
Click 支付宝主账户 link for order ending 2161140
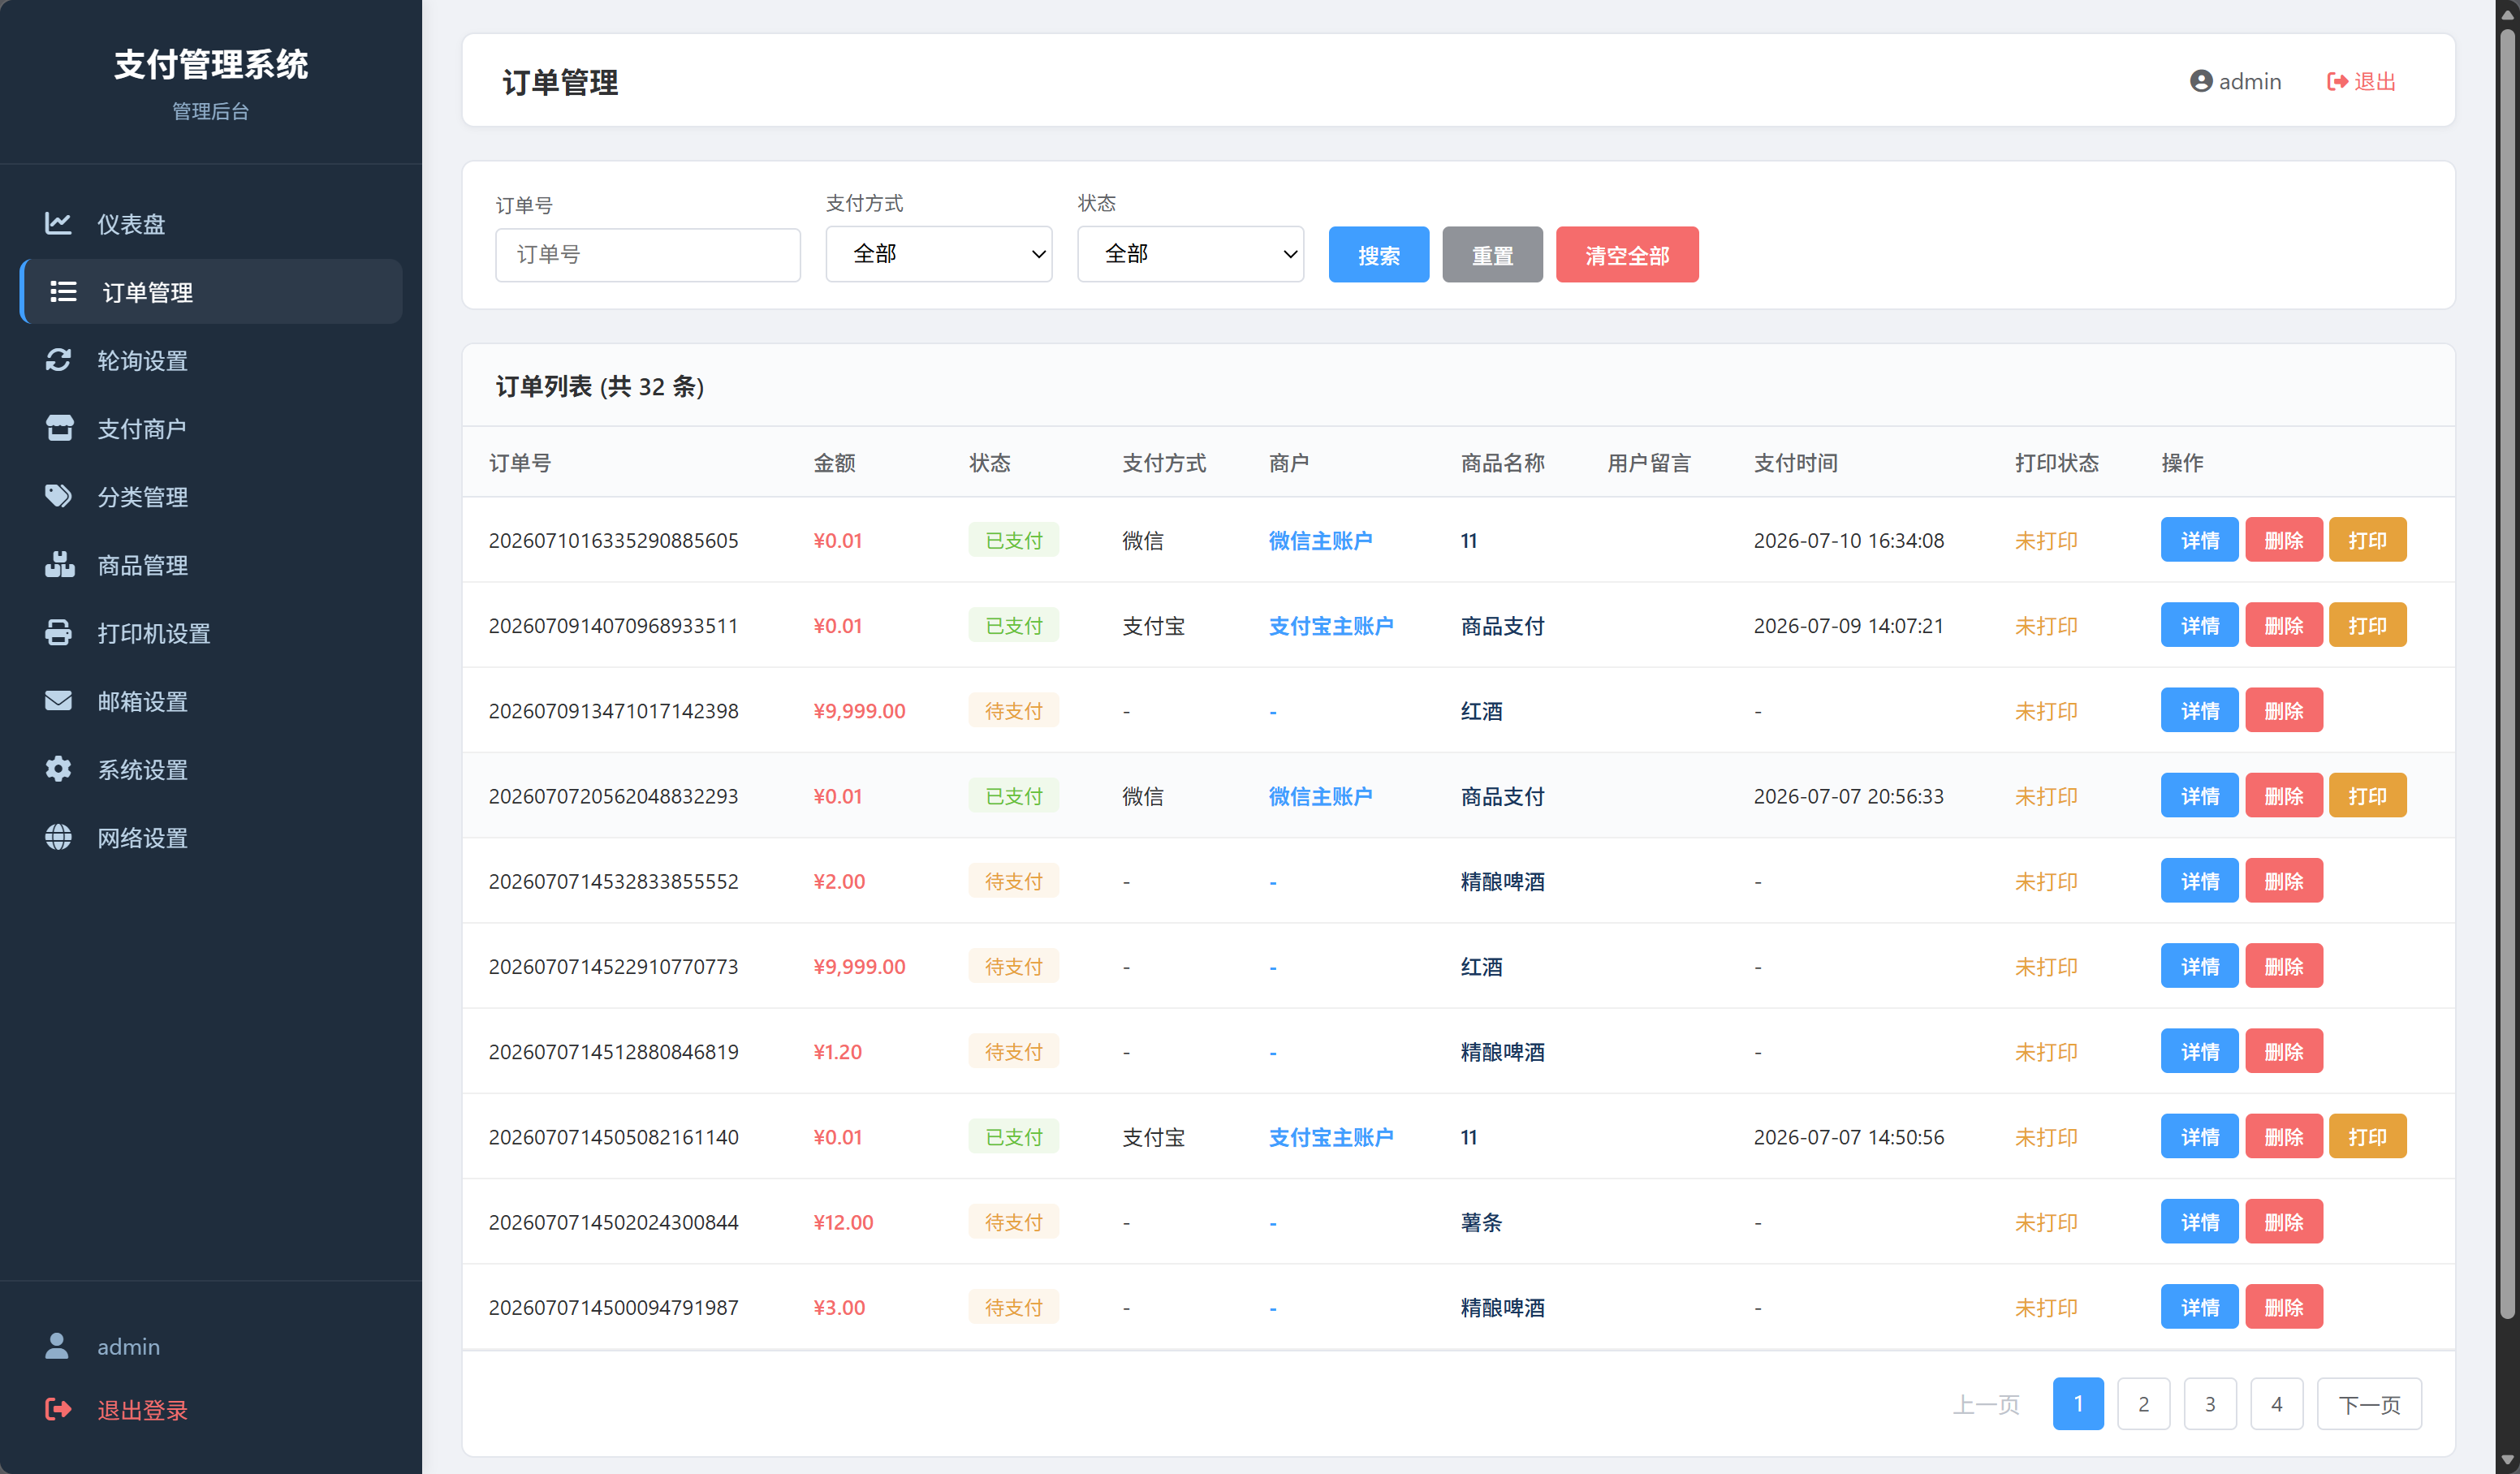coord(1330,1137)
